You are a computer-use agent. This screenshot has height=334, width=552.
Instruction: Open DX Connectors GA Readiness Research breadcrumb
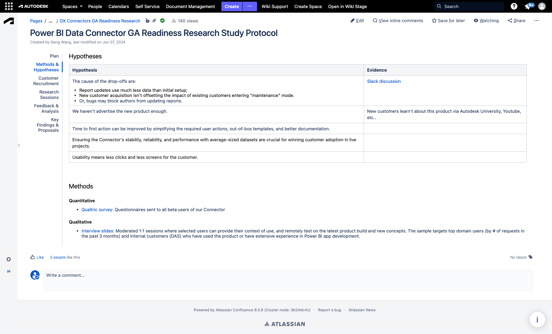100,21
